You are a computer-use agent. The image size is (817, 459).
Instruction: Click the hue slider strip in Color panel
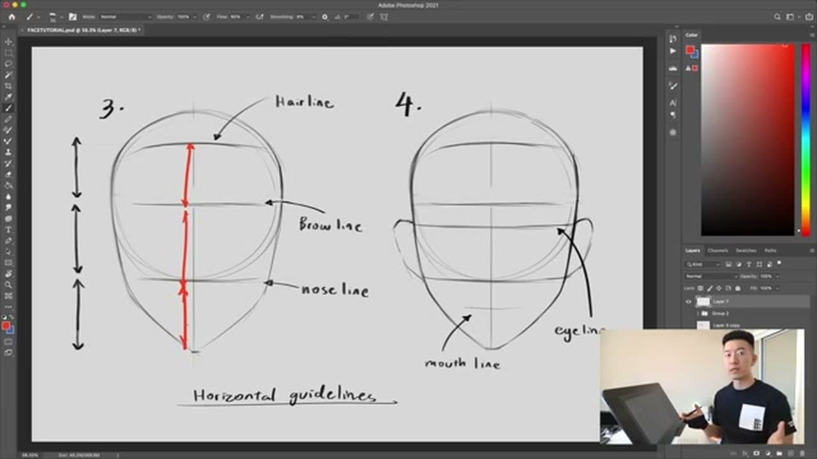pyautogui.click(x=806, y=139)
